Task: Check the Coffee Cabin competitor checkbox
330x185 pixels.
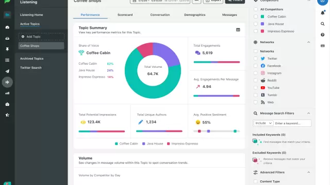Action: (x=256, y=16)
